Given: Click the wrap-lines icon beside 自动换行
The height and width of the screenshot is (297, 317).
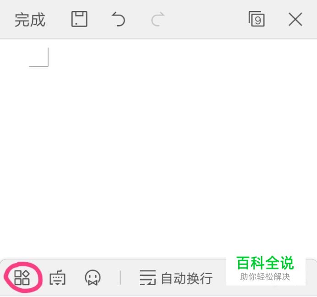Looking at the screenshot, I should (148, 278).
